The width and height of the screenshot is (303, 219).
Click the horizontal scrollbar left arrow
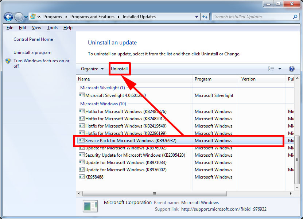[79, 193]
